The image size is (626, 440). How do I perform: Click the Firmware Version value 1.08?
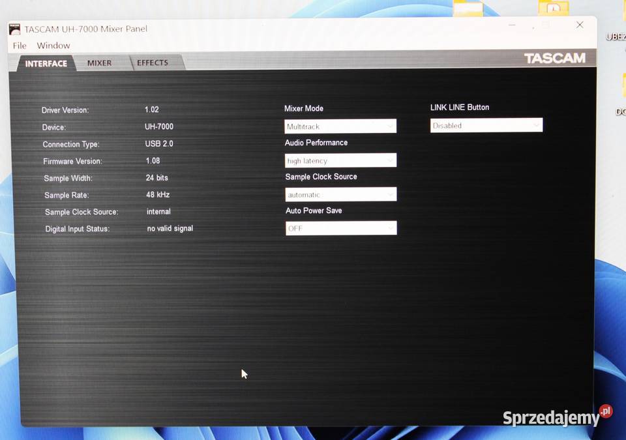point(153,161)
